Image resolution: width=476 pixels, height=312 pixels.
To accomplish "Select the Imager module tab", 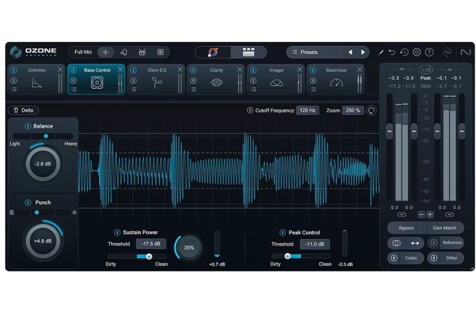I will [x=276, y=79].
